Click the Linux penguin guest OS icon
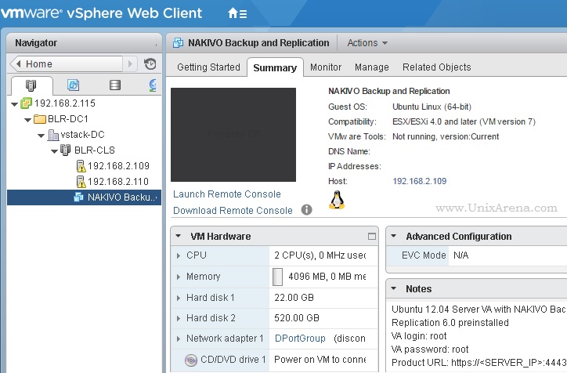Viewport: 567px width, 373px height. [337, 200]
